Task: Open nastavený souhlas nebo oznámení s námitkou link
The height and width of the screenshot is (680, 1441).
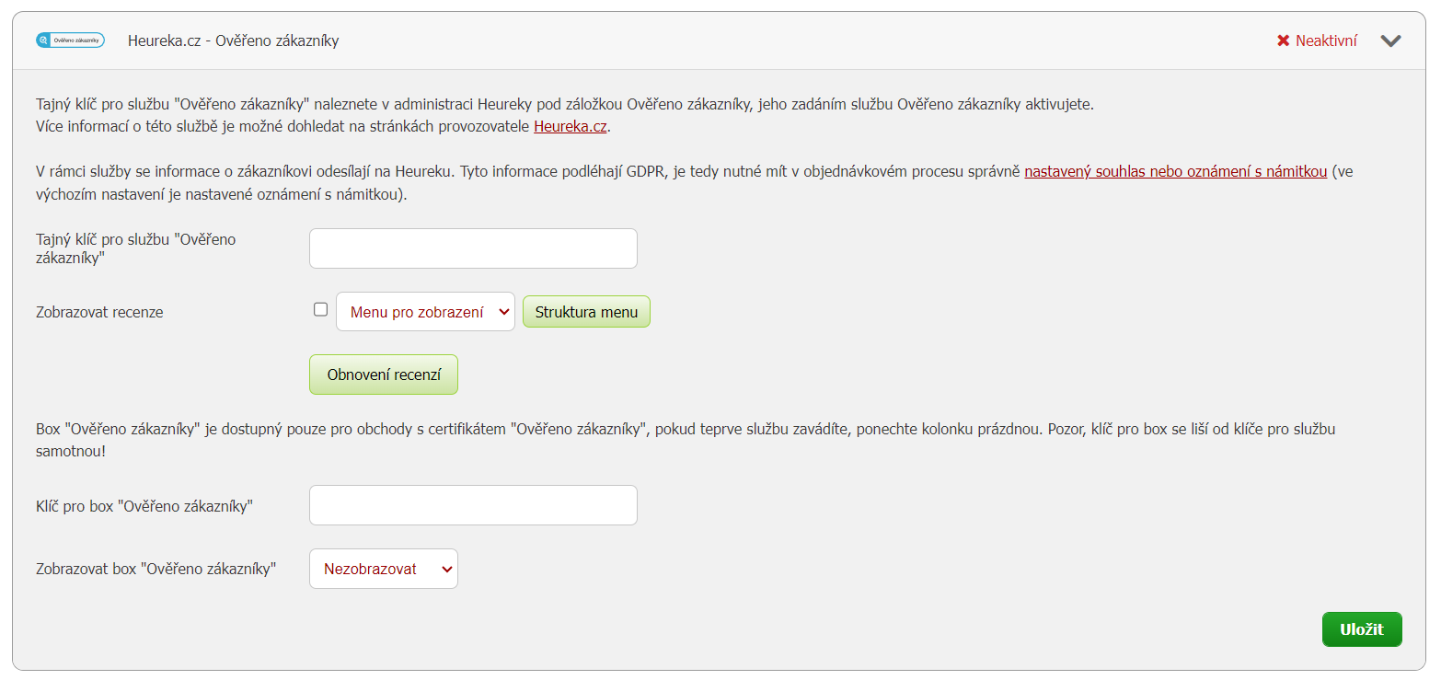Action: click(1176, 171)
